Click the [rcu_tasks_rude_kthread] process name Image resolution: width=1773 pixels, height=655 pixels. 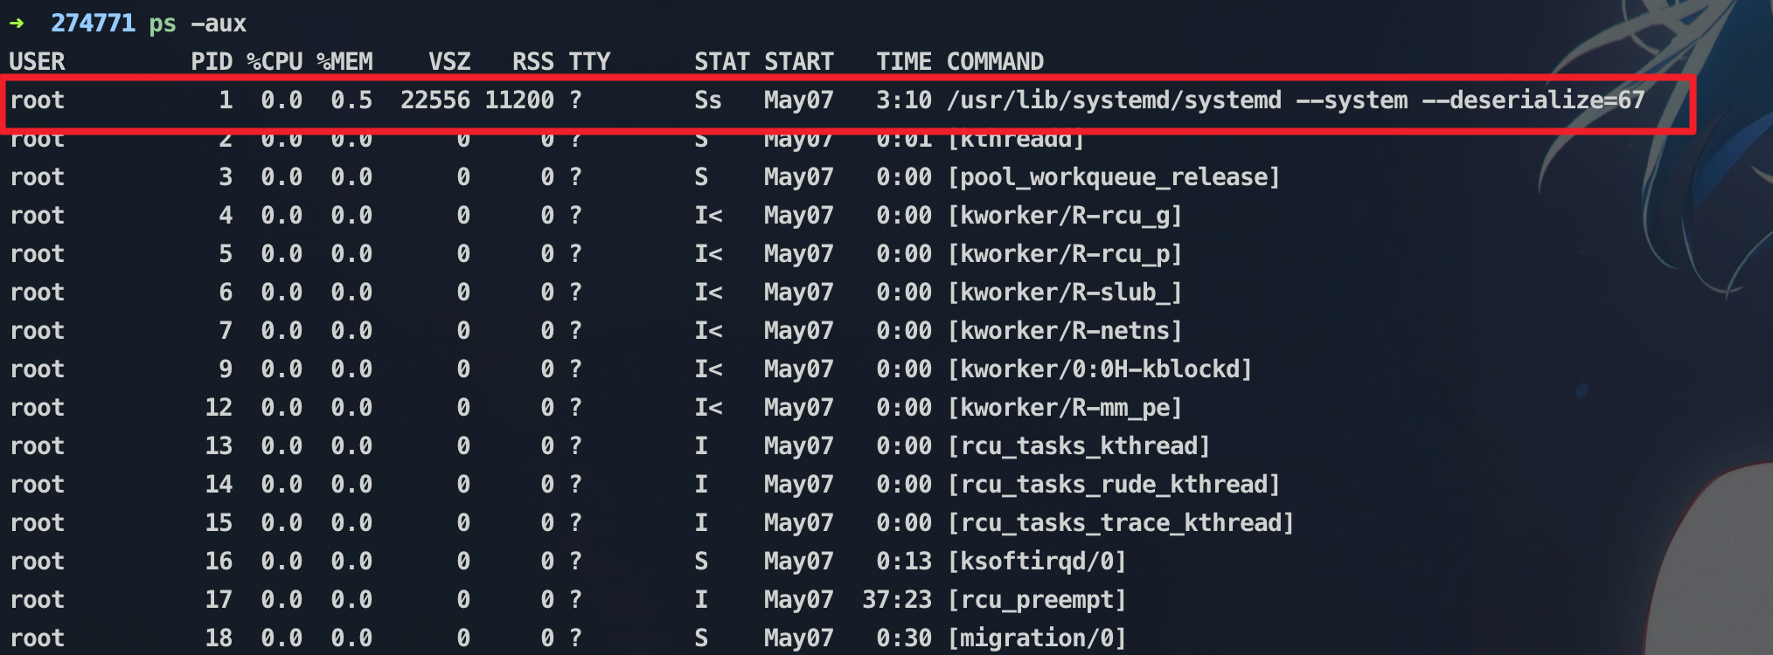[x=1114, y=485]
